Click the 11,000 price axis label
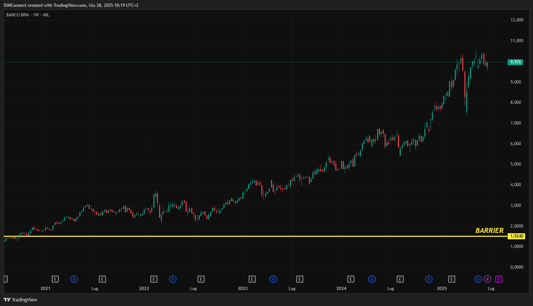The height and width of the screenshot is (306, 533). pos(517,41)
